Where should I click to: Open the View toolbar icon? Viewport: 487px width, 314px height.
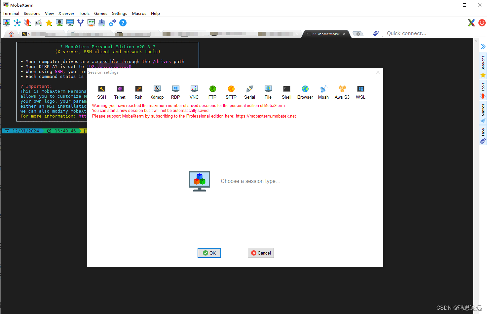click(59, 23)
